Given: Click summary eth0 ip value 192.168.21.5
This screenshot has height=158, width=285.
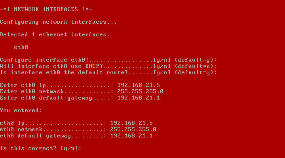Looking at the screenshot, I should pos(131,123).
